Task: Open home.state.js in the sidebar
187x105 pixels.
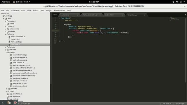Action: point(16,42)
